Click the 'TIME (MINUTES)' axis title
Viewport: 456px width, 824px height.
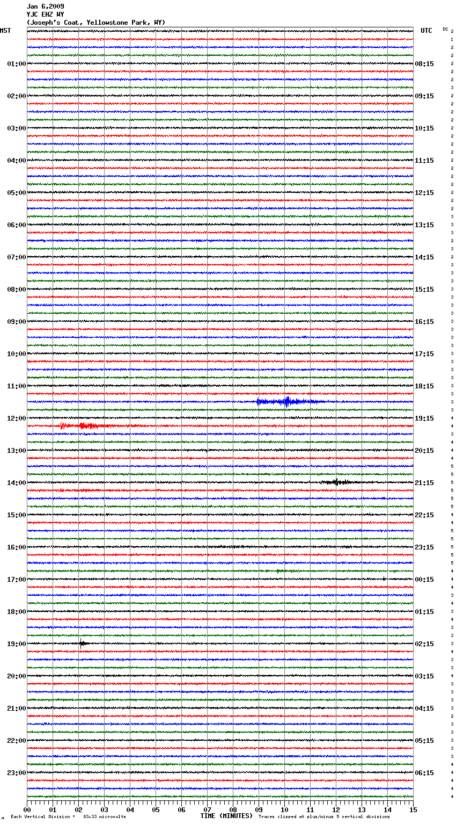click(226, 816)
